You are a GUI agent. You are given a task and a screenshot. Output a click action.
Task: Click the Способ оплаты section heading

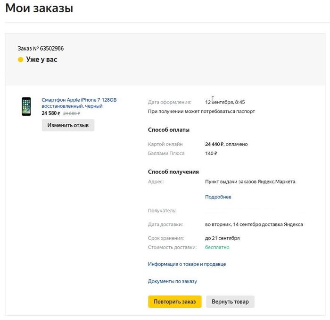click(169, 130)
